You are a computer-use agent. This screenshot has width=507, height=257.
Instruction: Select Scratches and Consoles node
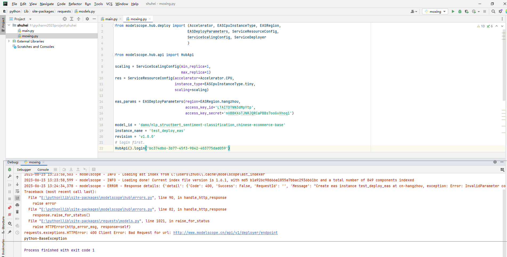[35, 46]
